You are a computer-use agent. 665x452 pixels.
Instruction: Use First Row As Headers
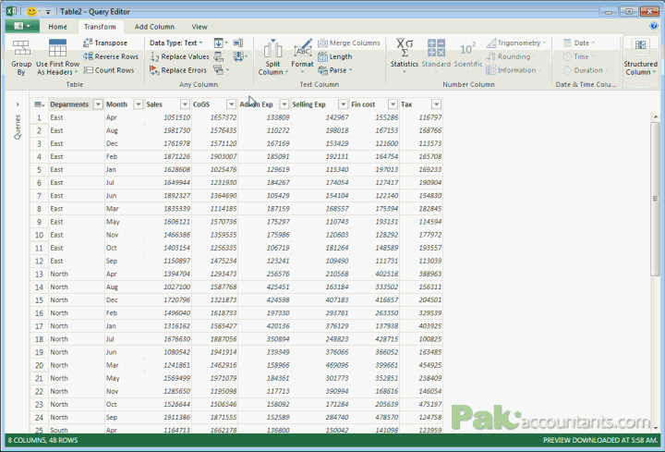[57, 58]
